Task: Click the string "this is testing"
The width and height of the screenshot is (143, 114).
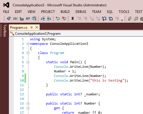Action: pyautogui.click(x=107, y=80)
